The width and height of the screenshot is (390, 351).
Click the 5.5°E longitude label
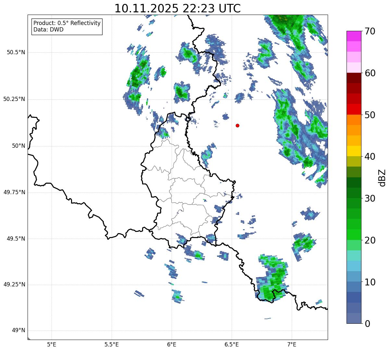point(112,344)
